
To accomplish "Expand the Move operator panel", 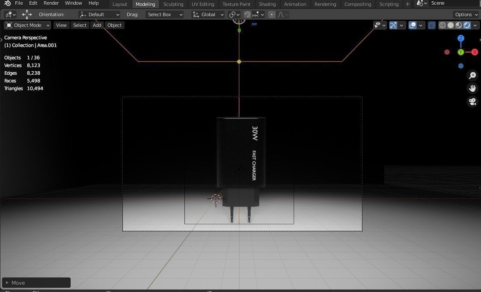I will click(x=9, y=283).
